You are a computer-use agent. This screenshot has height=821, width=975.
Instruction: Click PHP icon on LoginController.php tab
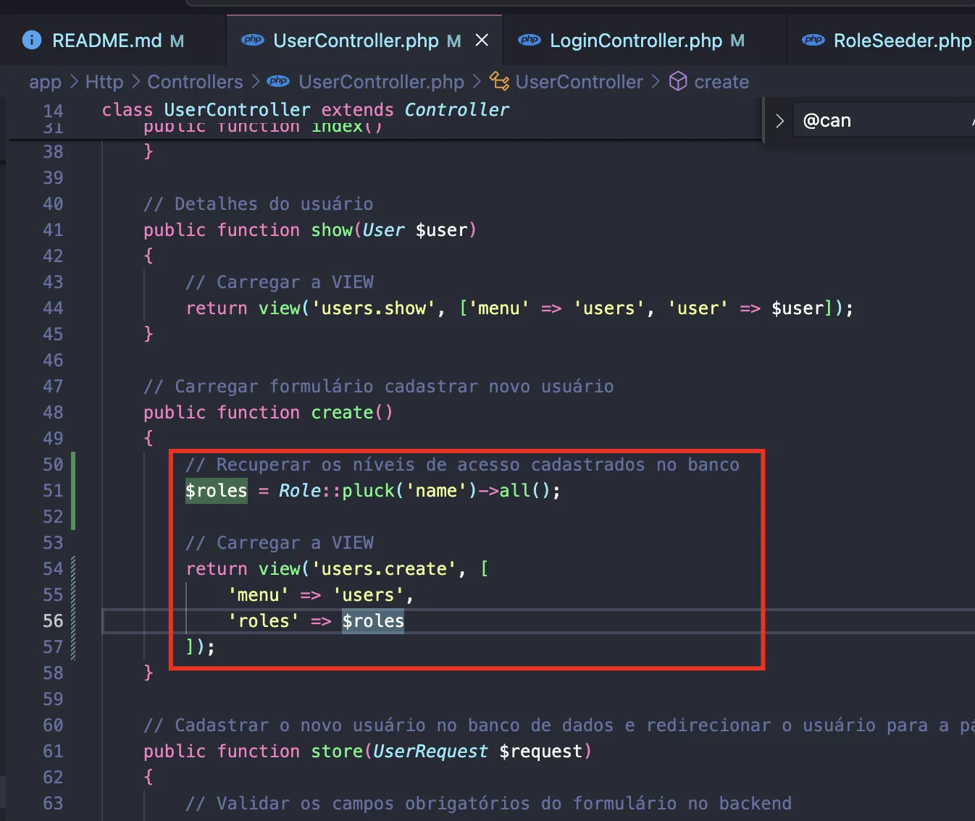click(529, 41)
